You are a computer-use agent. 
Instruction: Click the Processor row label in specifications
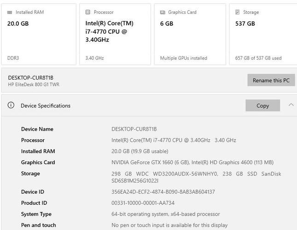point(33,140)
